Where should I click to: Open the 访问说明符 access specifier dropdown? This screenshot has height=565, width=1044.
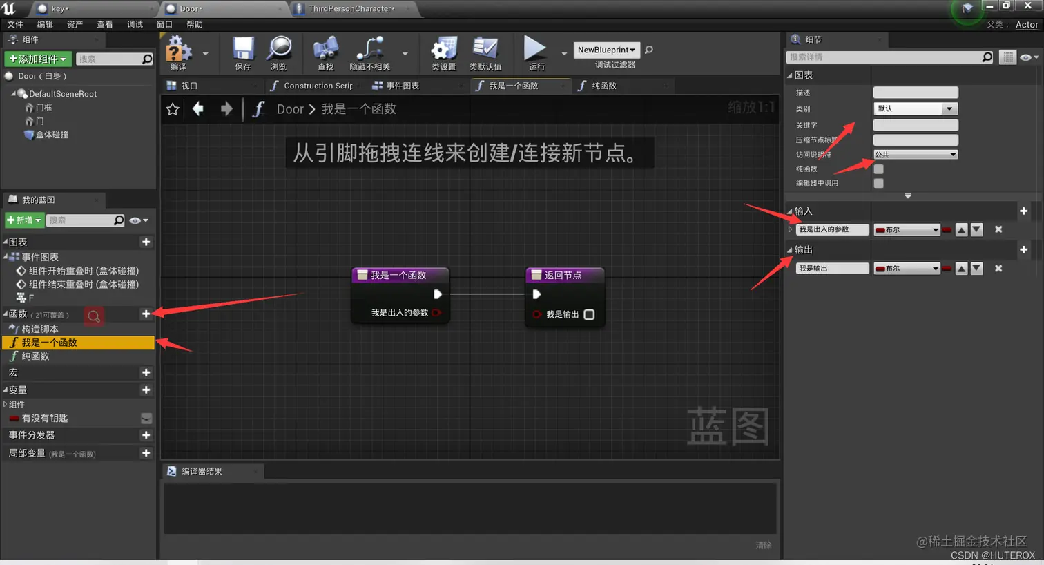(x=915, y=154)
